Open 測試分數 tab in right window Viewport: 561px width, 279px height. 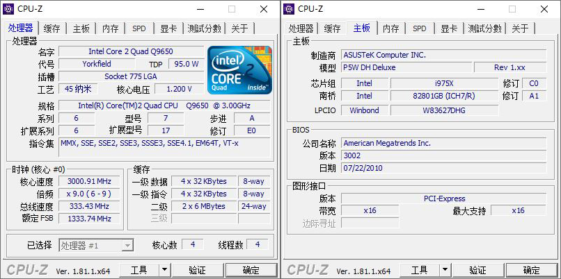[485, 28]
